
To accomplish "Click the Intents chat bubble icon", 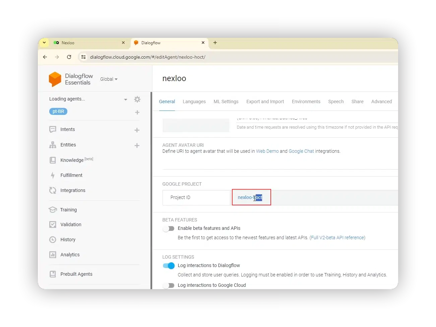I will click(x=53, y=129).
